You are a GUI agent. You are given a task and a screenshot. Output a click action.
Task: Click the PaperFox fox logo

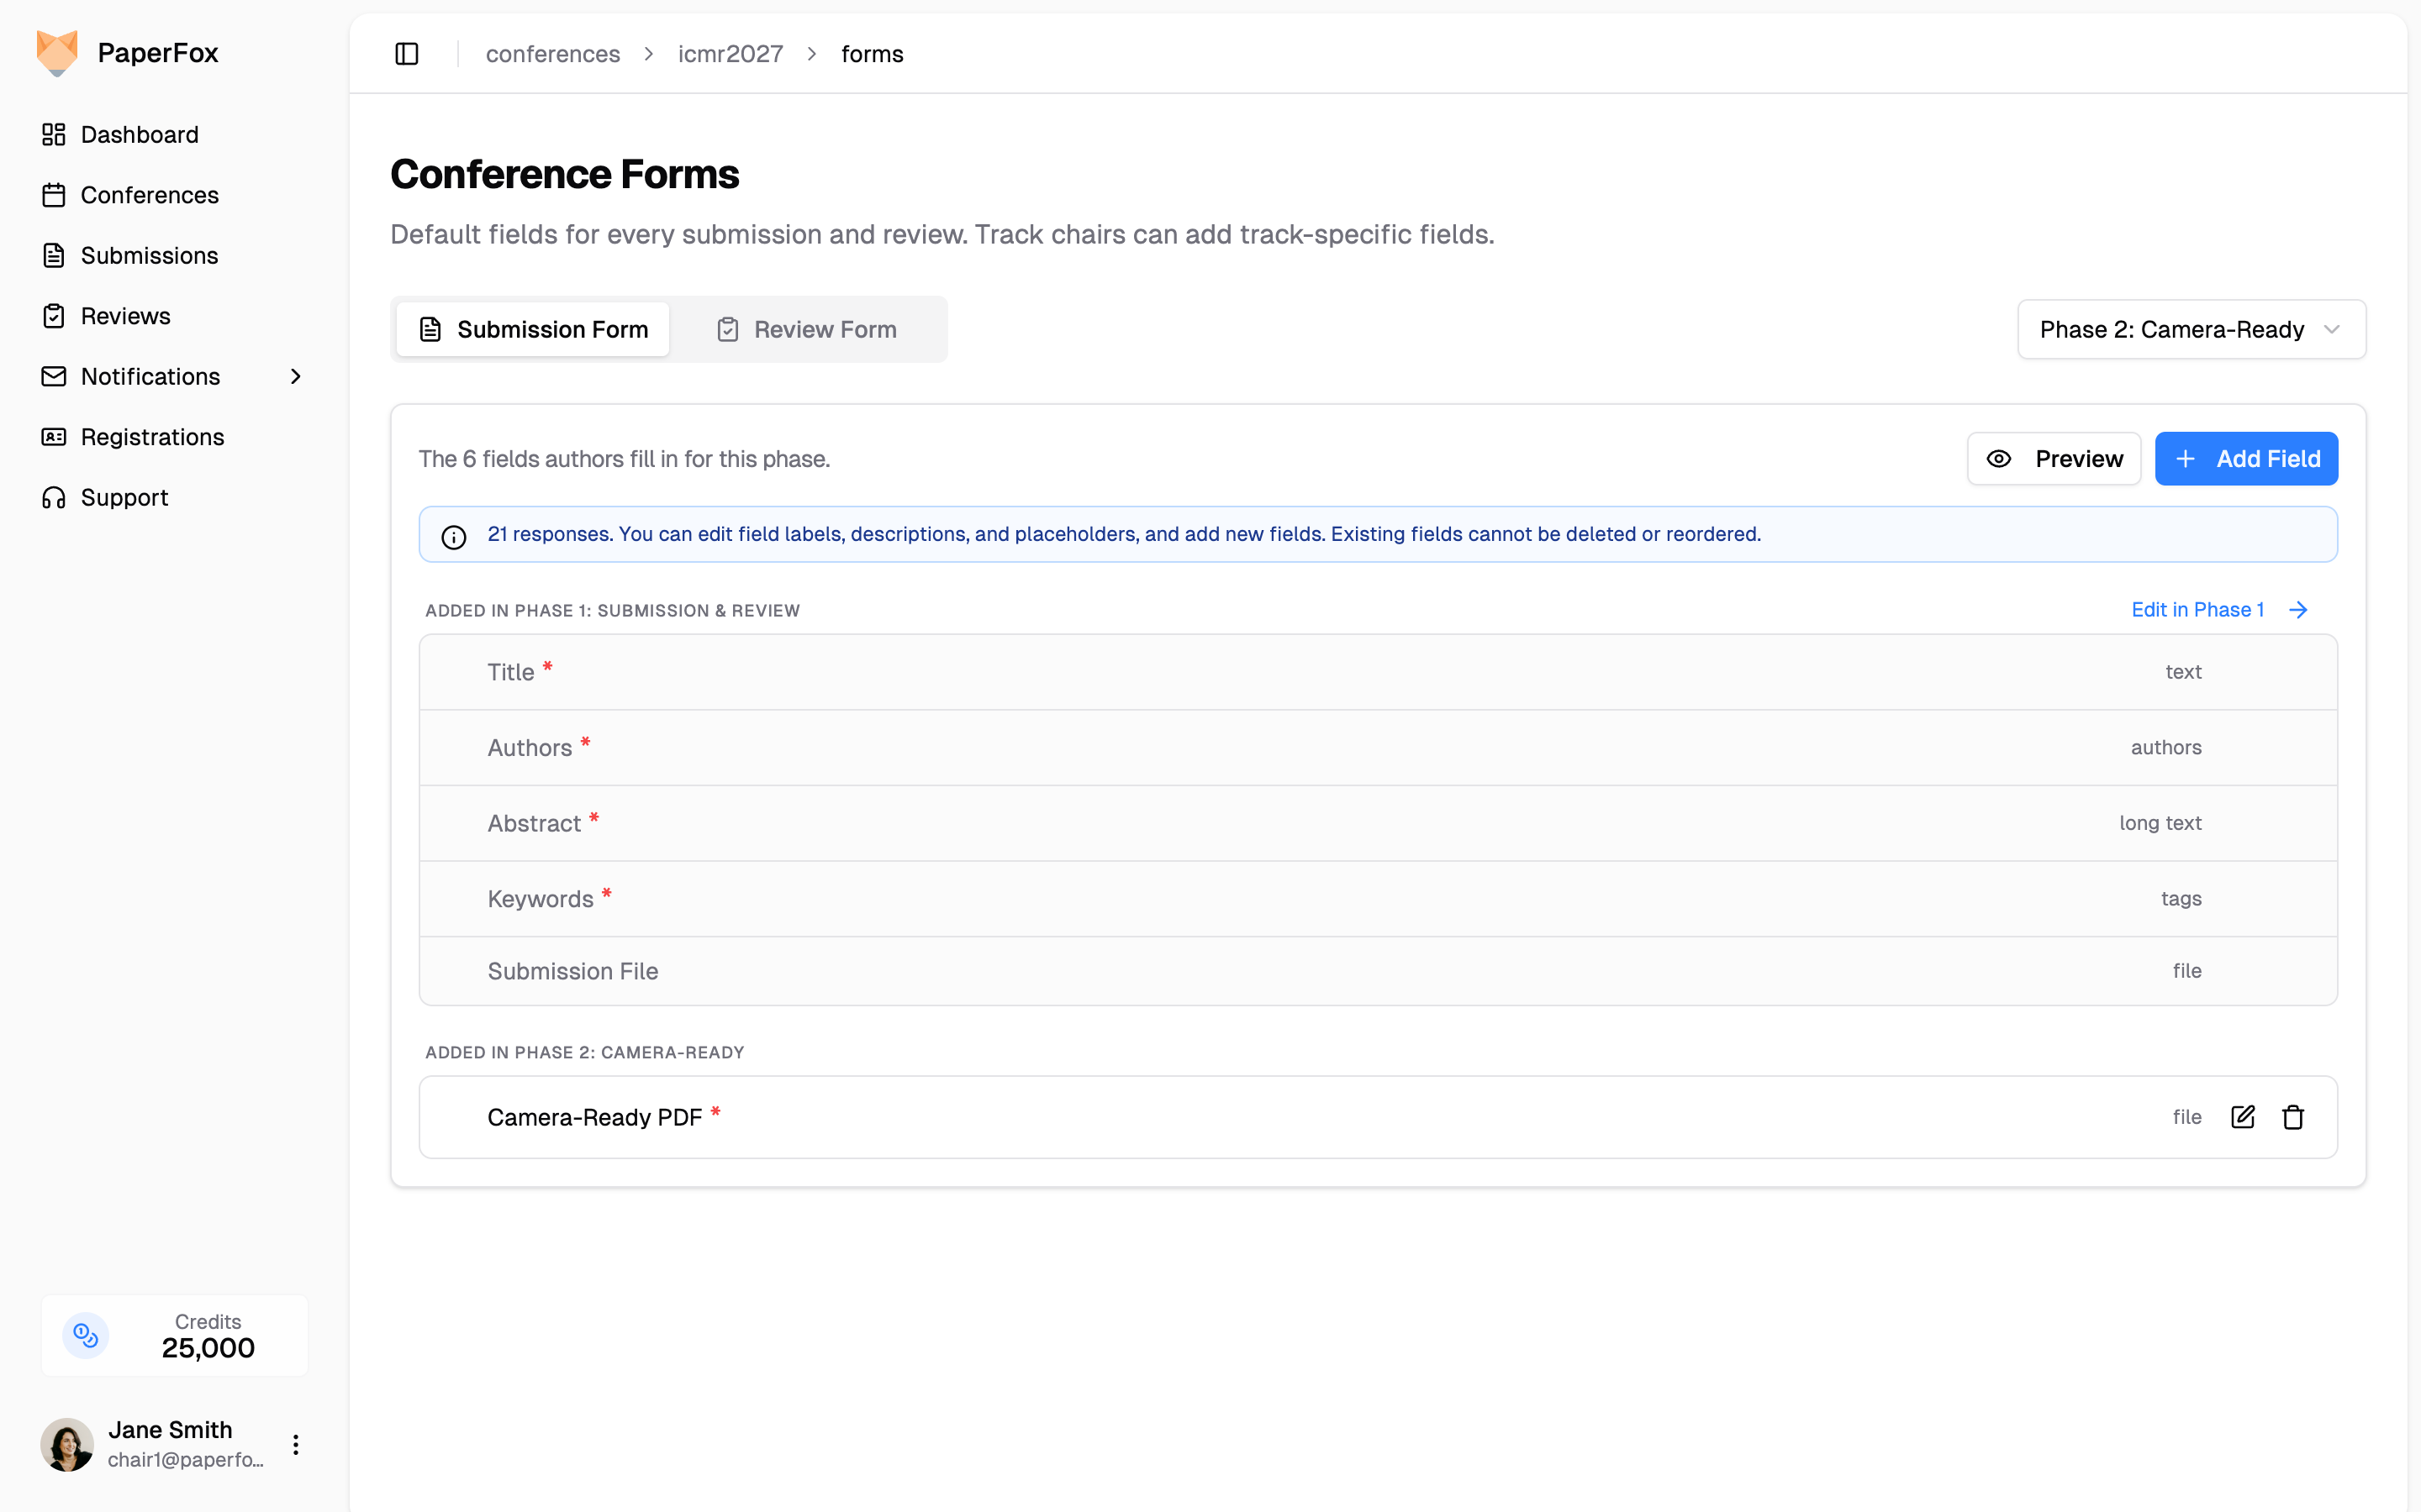coord(57,53)
